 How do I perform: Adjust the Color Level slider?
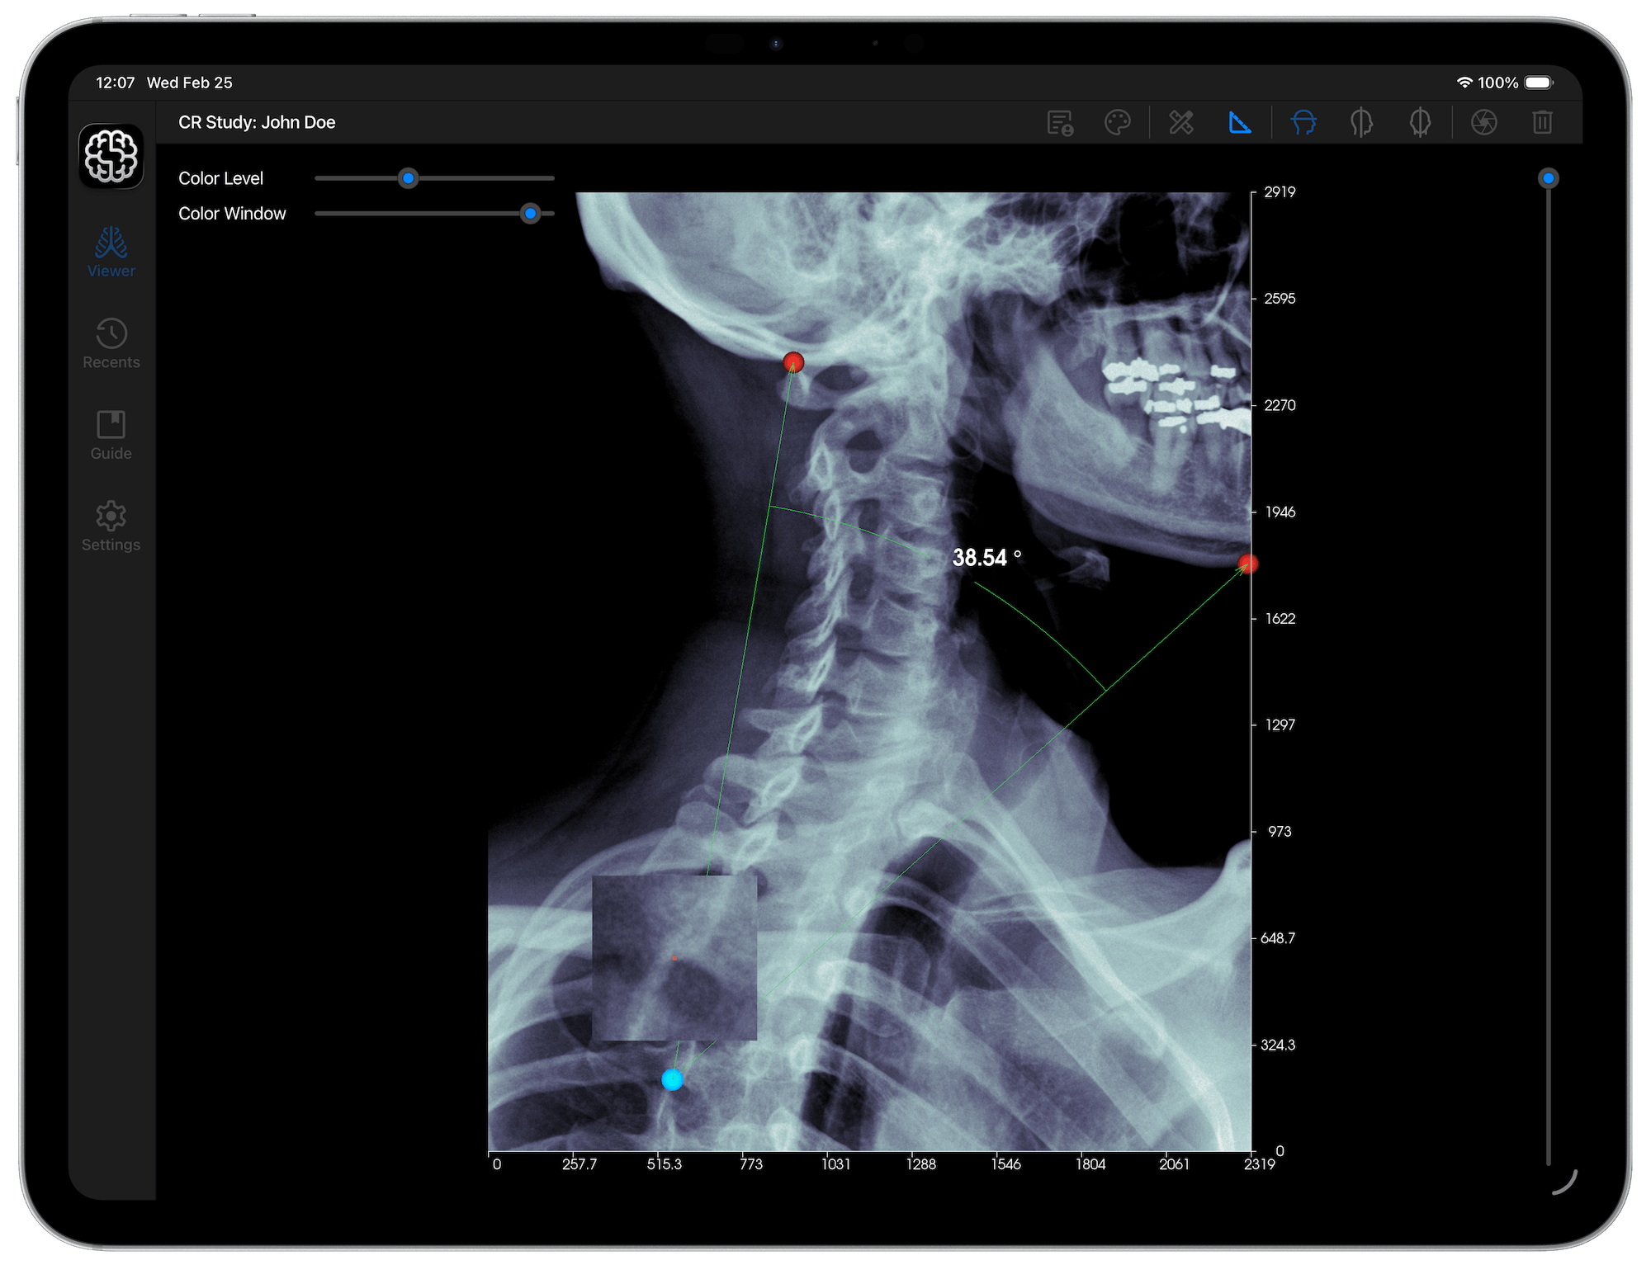pyautogui.click(x=408, y=178)
